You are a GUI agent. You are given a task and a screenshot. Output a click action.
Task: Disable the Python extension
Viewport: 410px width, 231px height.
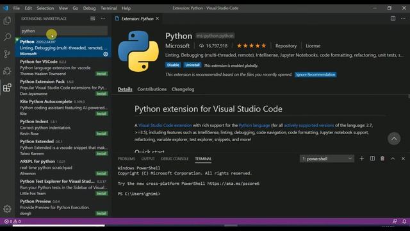(173, 65)
